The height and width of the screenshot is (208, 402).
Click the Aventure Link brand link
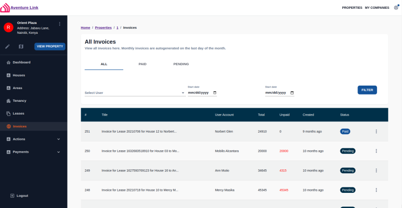coord(24,8)
